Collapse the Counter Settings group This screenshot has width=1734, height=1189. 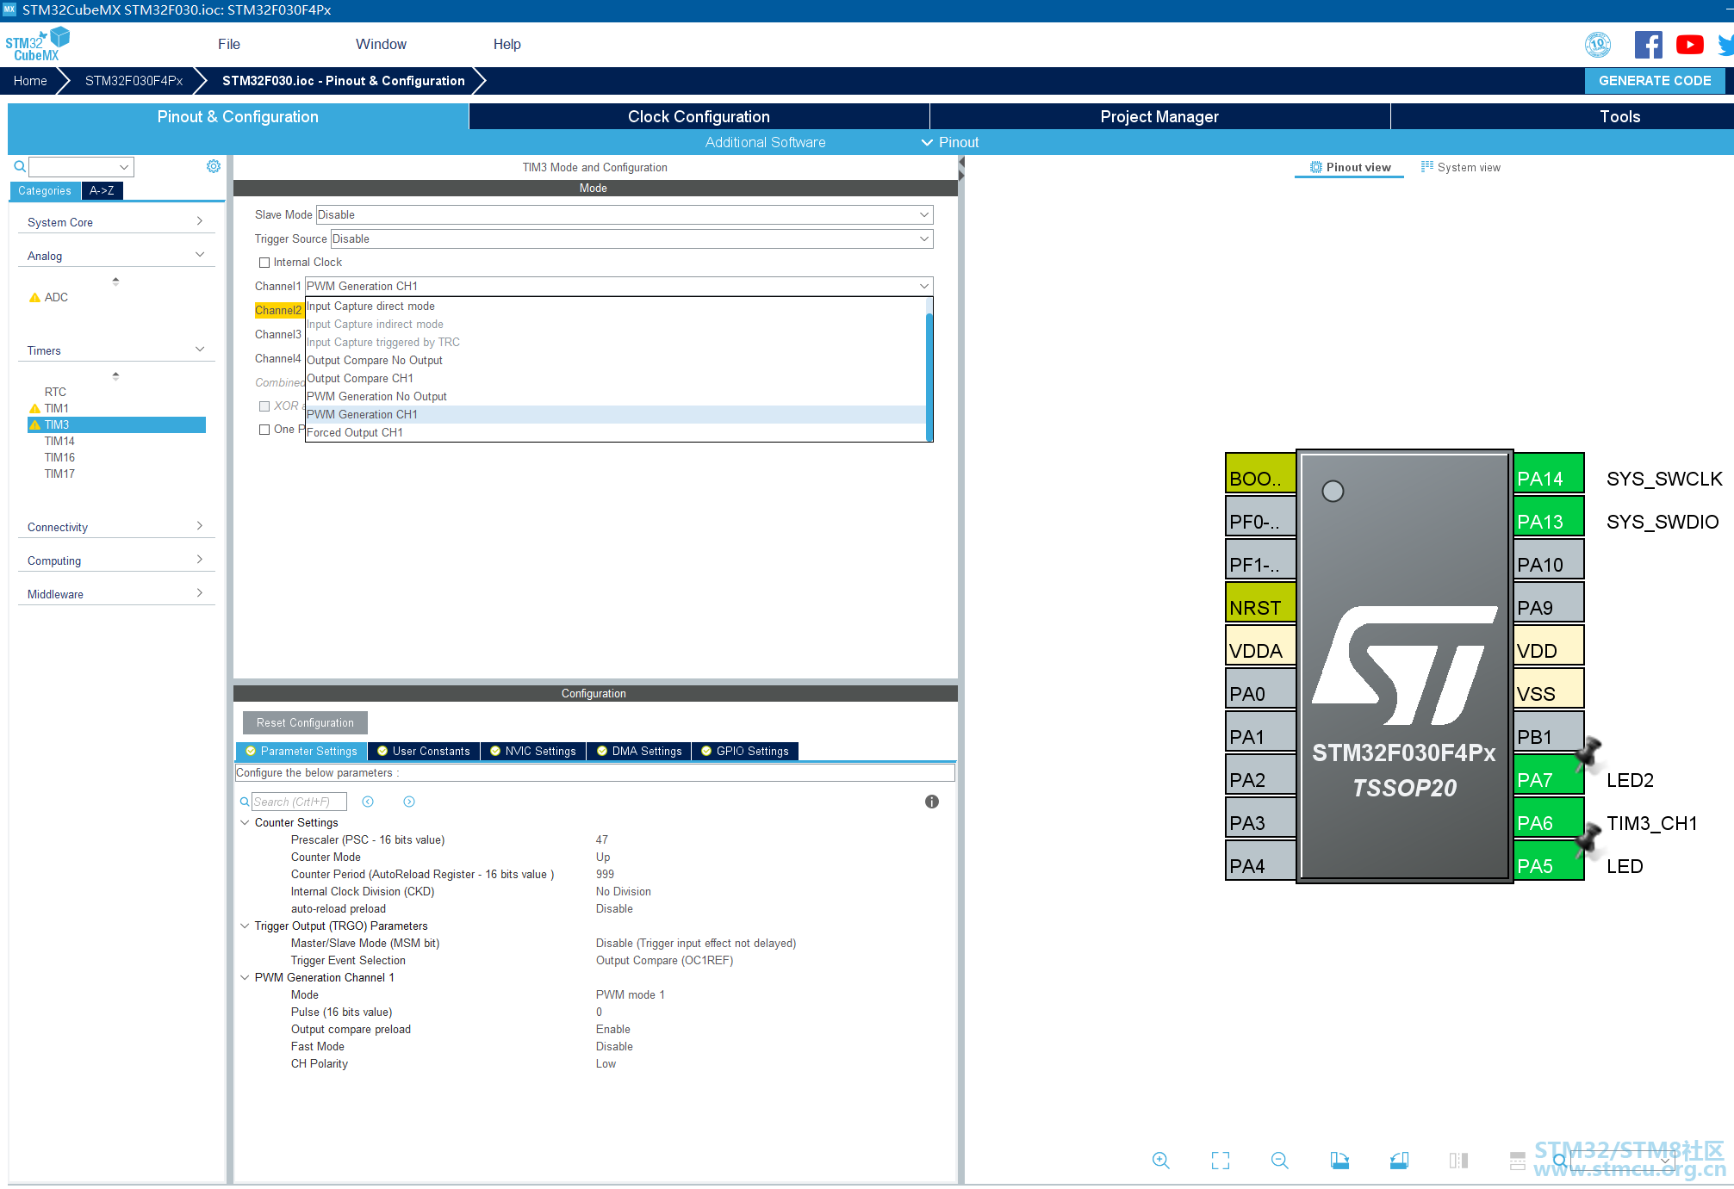point(245,823)
